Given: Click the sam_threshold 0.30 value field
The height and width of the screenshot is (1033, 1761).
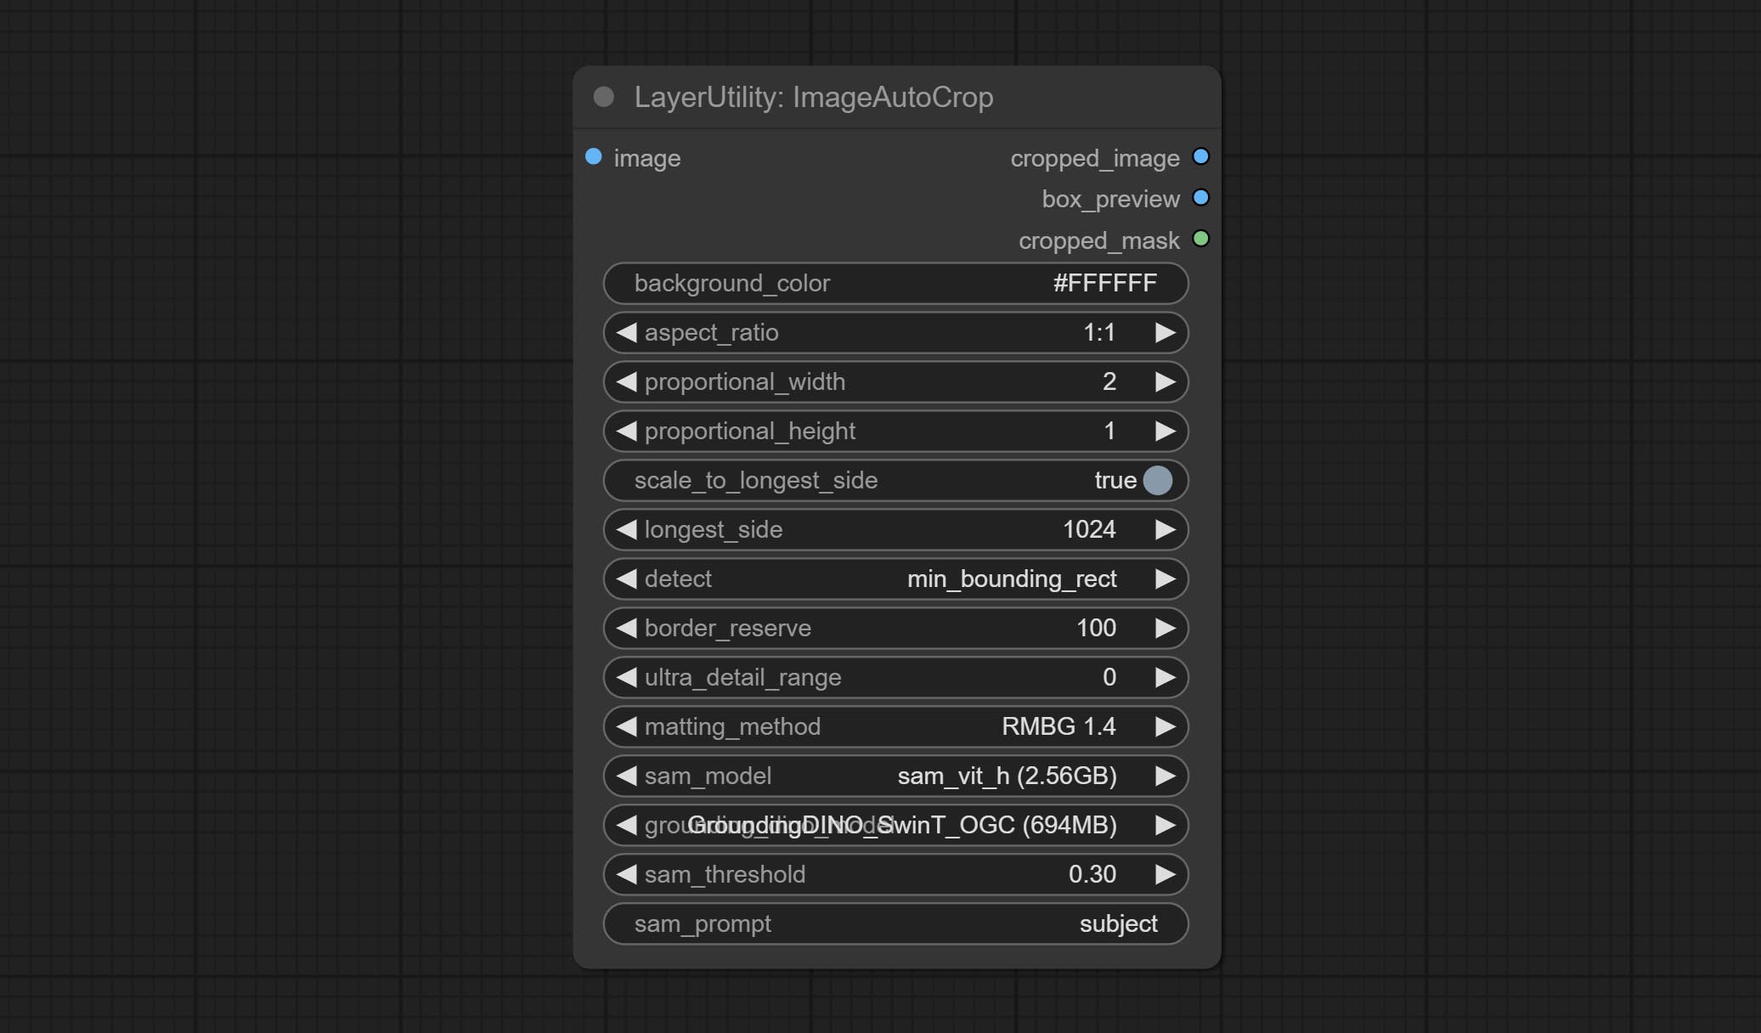Looking at the screenshot, I should pyautogui.click(x=895, y=875).
